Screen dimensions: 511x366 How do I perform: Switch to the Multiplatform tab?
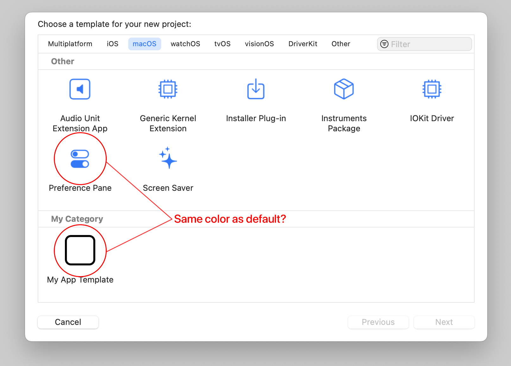click(x=70, y=44)
